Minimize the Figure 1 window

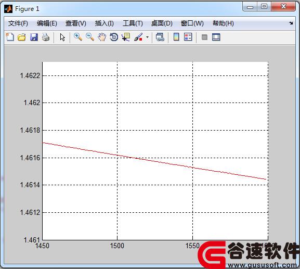250,7
